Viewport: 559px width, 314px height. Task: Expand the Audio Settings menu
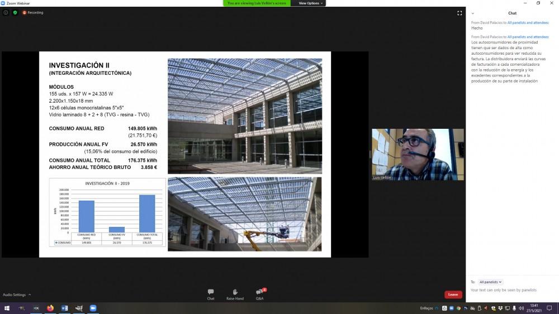(x=17, y=294)
